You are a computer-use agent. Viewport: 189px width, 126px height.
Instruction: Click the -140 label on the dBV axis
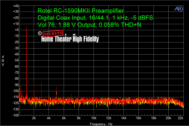pyautogui.click(x=16, y=115)
